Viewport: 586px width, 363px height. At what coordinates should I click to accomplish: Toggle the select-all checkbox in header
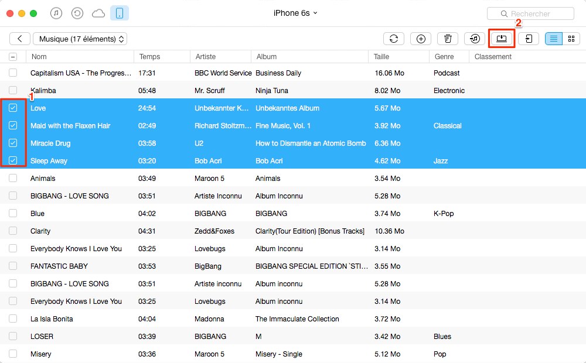coord(13,57)
